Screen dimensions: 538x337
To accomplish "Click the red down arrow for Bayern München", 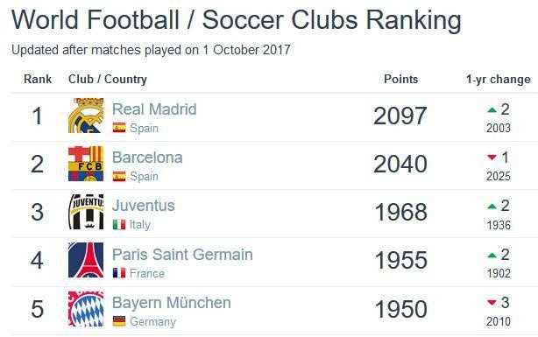I will click(x=492, y=303).
